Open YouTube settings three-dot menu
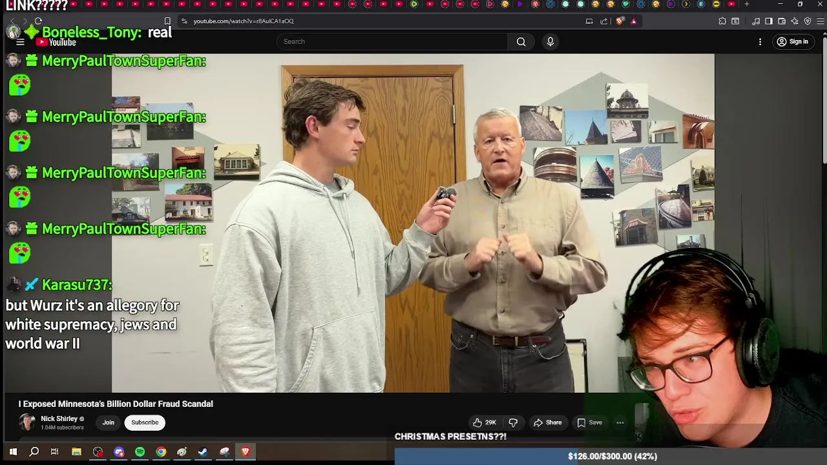This screenshot has width=827, height=465. click(760, 41)
